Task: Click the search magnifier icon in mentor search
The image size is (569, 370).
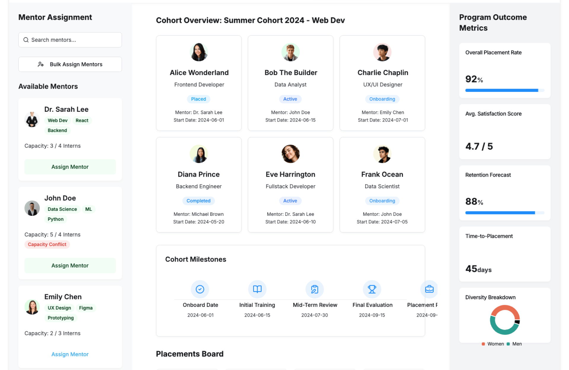Action: coord(26,40)
